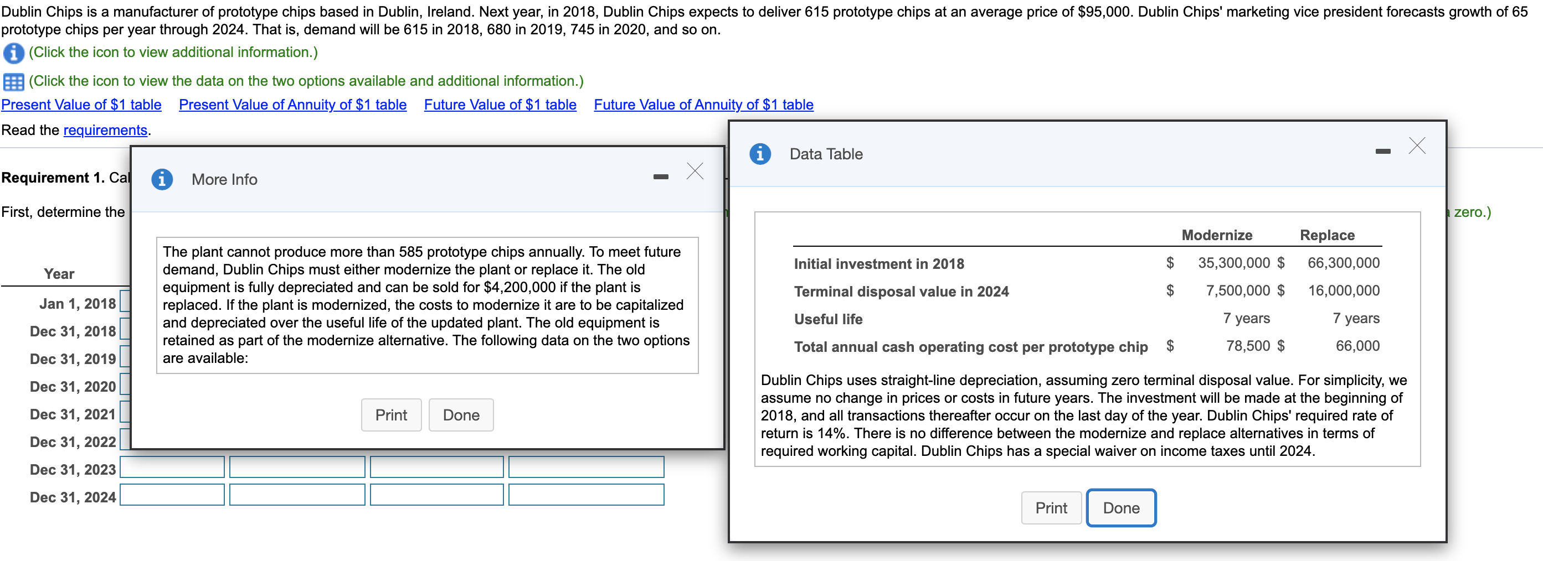
Task: Click third input field for Dec 31, 2023
Action: pos(436,467)
